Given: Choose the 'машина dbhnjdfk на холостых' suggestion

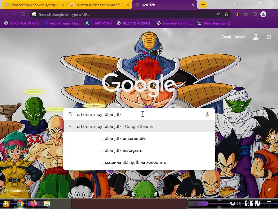Looking at the screenshot, I should click(139, 162).
